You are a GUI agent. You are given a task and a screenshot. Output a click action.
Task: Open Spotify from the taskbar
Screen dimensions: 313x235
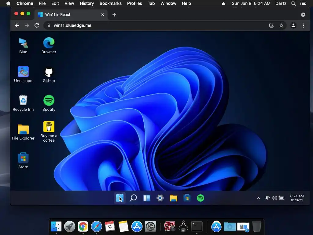201,198
